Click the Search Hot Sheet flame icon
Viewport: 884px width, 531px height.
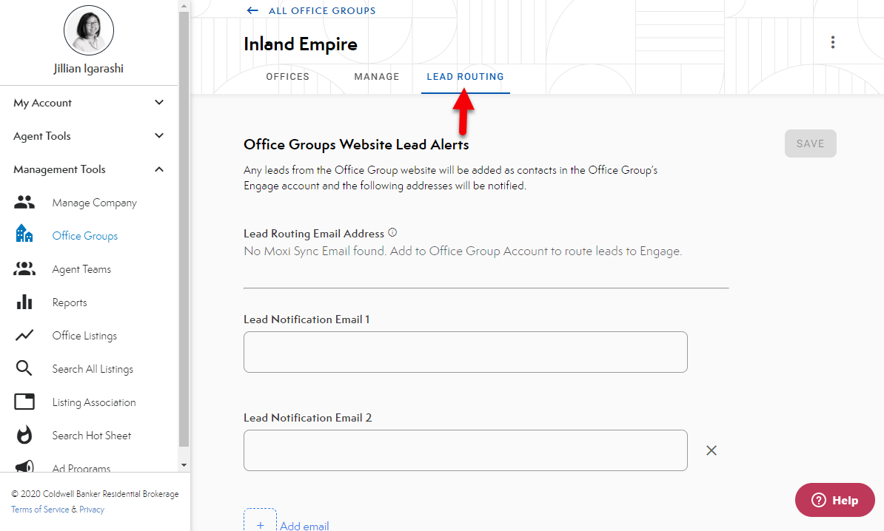point(24,436)
